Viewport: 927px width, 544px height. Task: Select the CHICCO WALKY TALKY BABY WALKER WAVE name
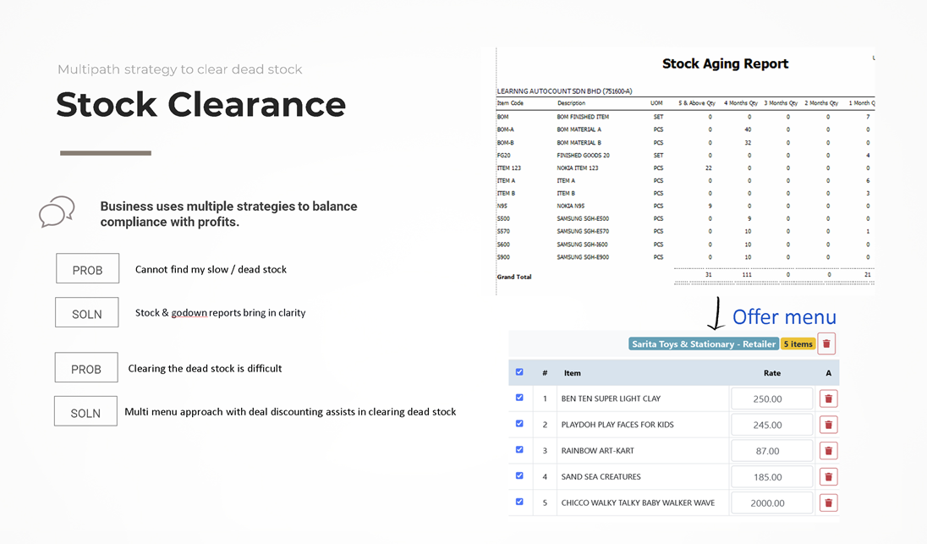coord(638,503)
